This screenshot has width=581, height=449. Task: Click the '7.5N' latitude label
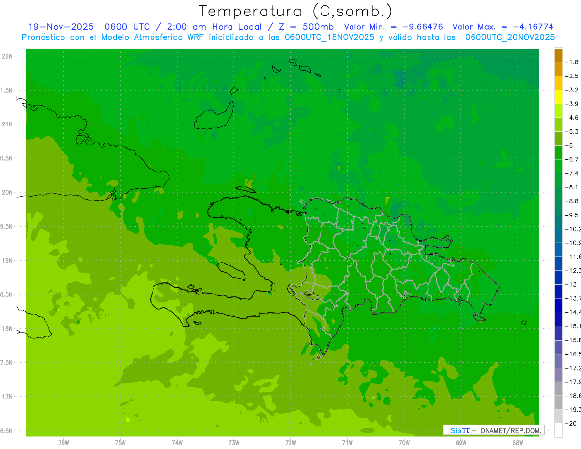point(7,363)
